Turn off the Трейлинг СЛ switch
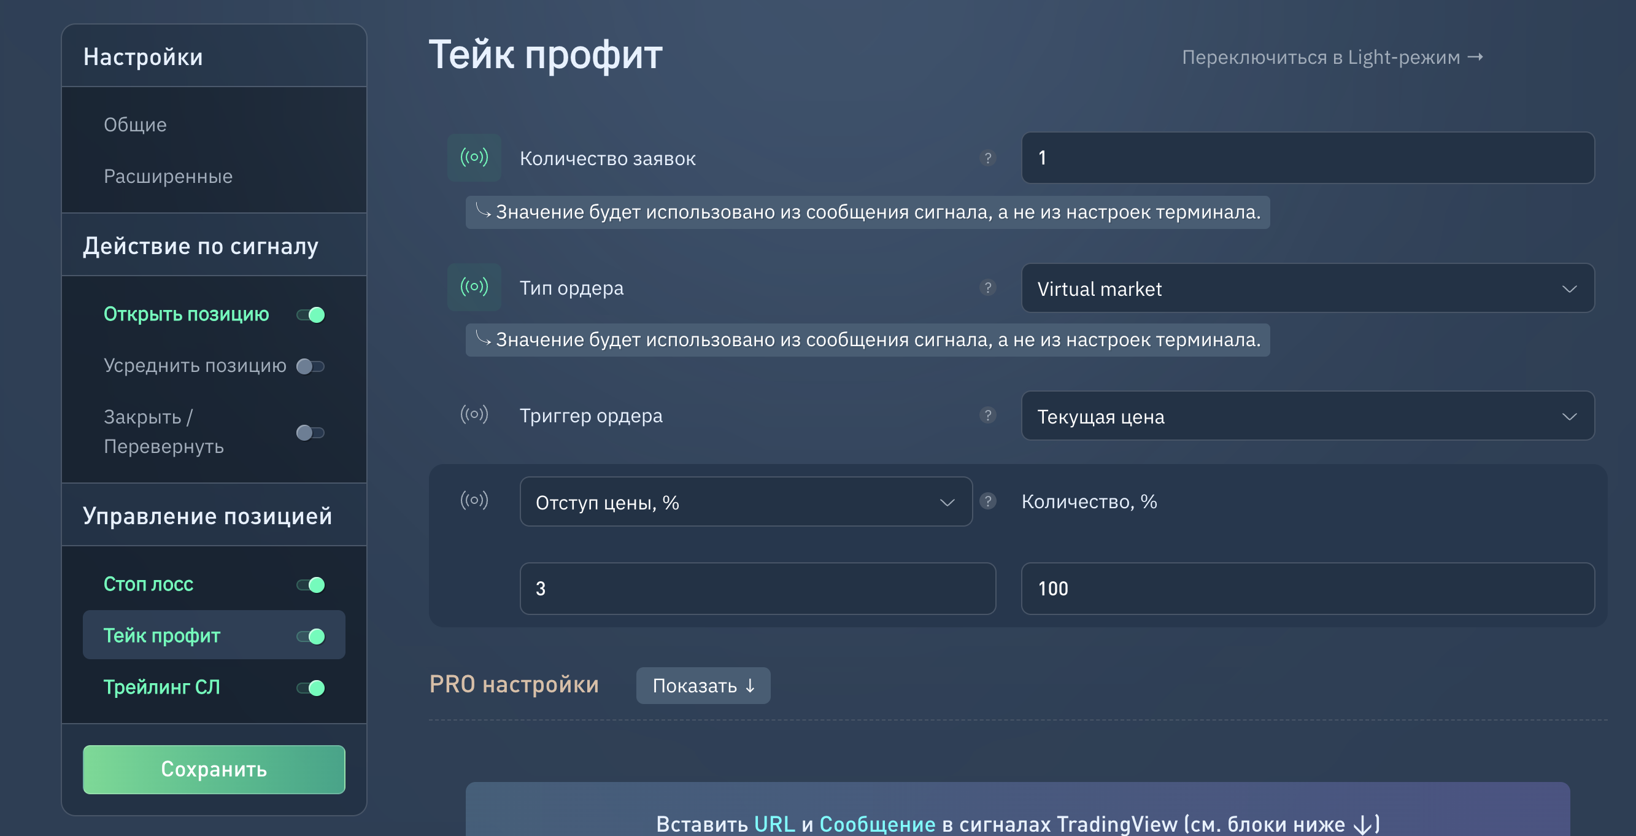Screen dimensions: 1636x836 click(x=311, y=687)
